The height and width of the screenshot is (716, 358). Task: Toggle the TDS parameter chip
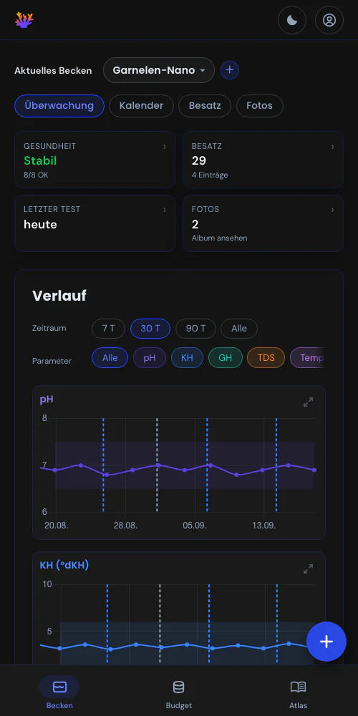pyautogui.click(x=266, y=357)
